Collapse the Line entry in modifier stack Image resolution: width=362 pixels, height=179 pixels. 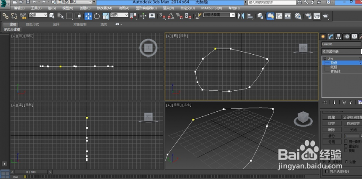[x=325, y=58]
